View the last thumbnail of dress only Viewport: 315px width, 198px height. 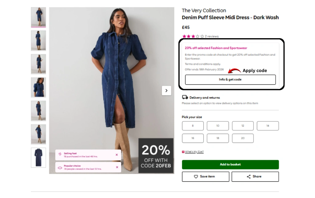coord(38,158)
